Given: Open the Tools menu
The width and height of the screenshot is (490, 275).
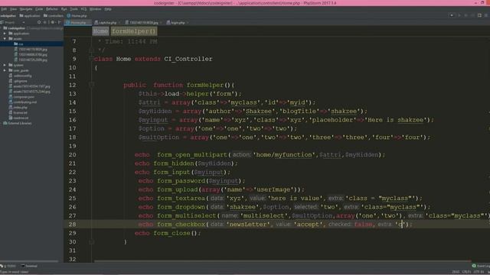Looking at the screenshot, I should [x=73, y=9].
